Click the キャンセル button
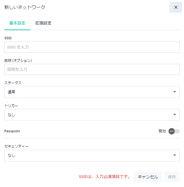The image size is (184, 187). [x=148, y=177]
